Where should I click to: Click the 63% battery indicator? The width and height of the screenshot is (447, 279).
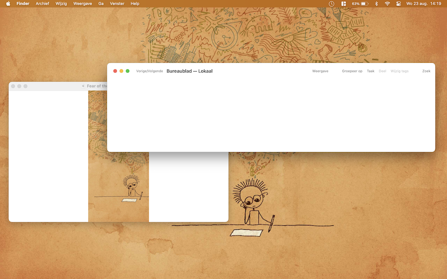[x=360, y=3]
